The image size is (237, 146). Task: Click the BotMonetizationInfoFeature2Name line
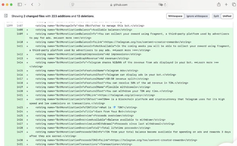pyautogui.click(x=92, y=79)
